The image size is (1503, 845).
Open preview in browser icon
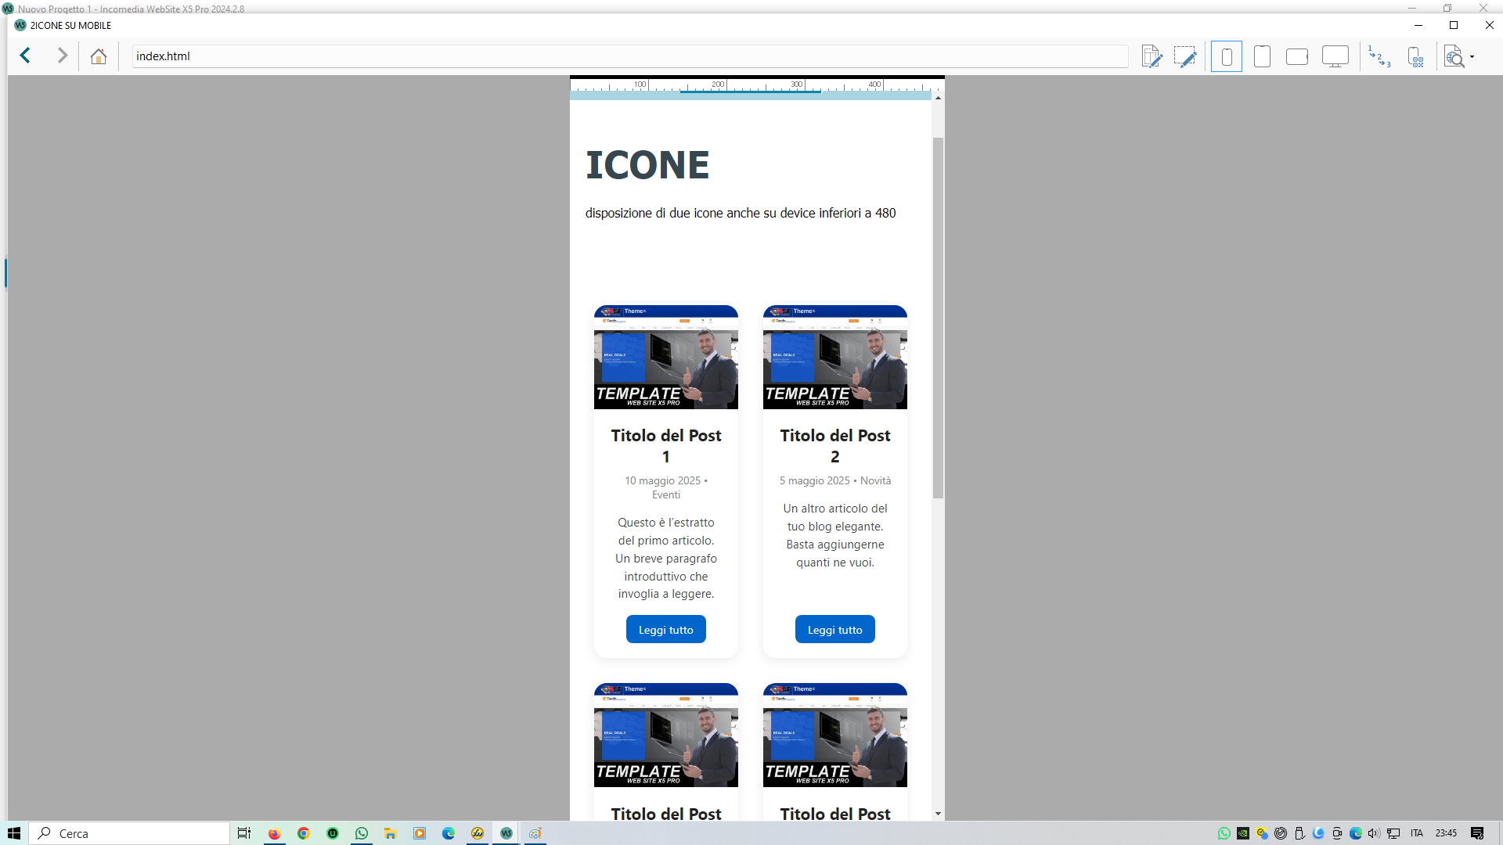click(1454, 56)
